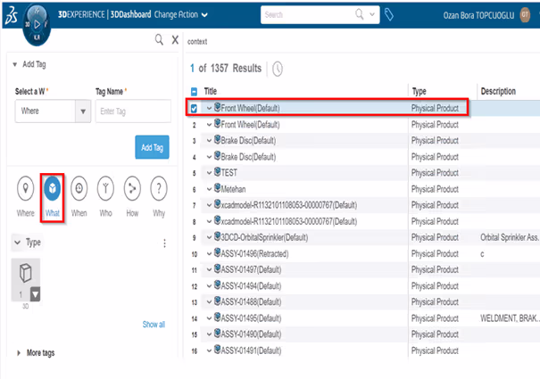Expand the ASSY-01491(Default) row chevron
This screenshot has width=540, height=379.
pyautogui.click(x=209, y=350)
